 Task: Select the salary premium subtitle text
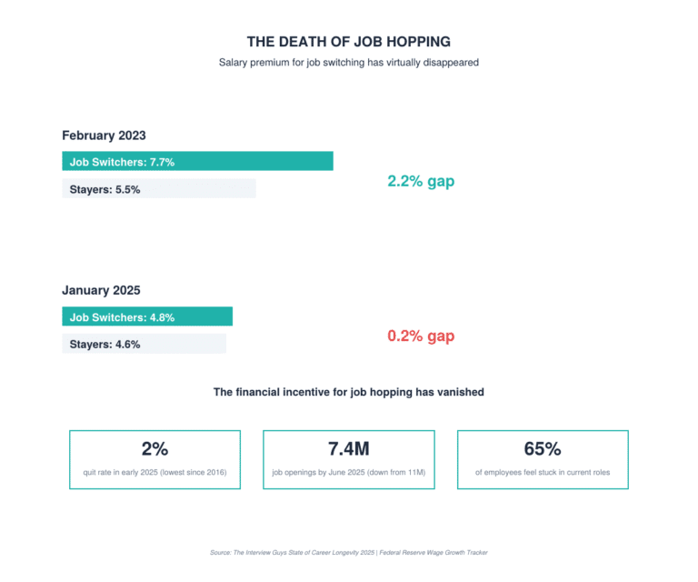[349, 63]
